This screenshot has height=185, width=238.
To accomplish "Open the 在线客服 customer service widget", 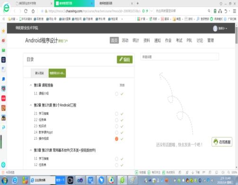I will [222, 142].
